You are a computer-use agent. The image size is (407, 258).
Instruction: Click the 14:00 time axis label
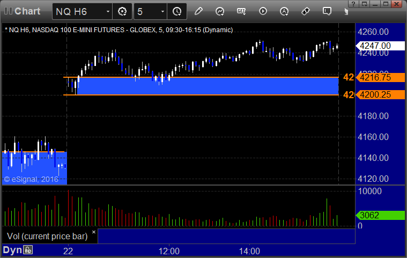coord(249,251)
